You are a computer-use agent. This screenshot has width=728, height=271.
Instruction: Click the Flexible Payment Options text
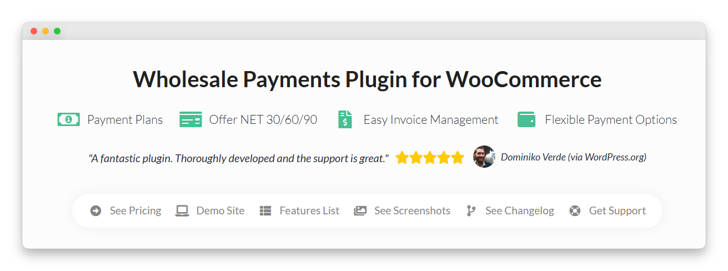tap(611, 119)
